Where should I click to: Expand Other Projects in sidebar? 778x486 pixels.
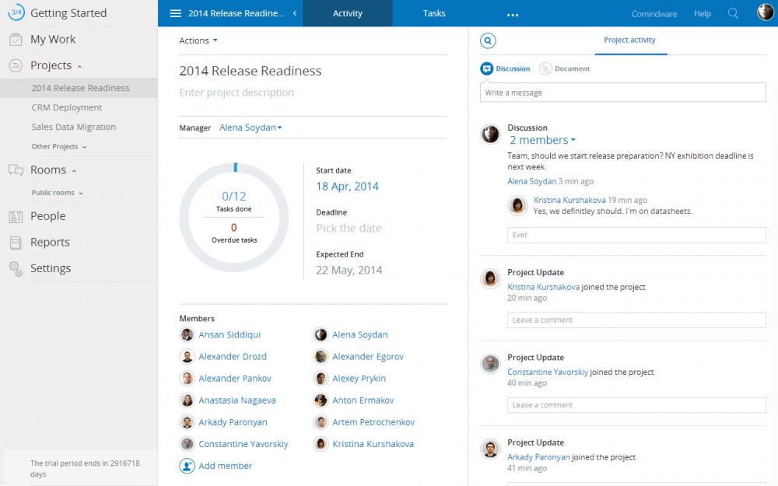[59, 146]
